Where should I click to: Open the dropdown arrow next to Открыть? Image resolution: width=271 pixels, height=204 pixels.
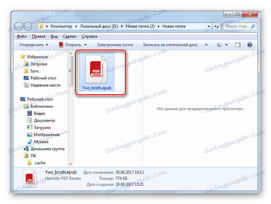[85, 45]
